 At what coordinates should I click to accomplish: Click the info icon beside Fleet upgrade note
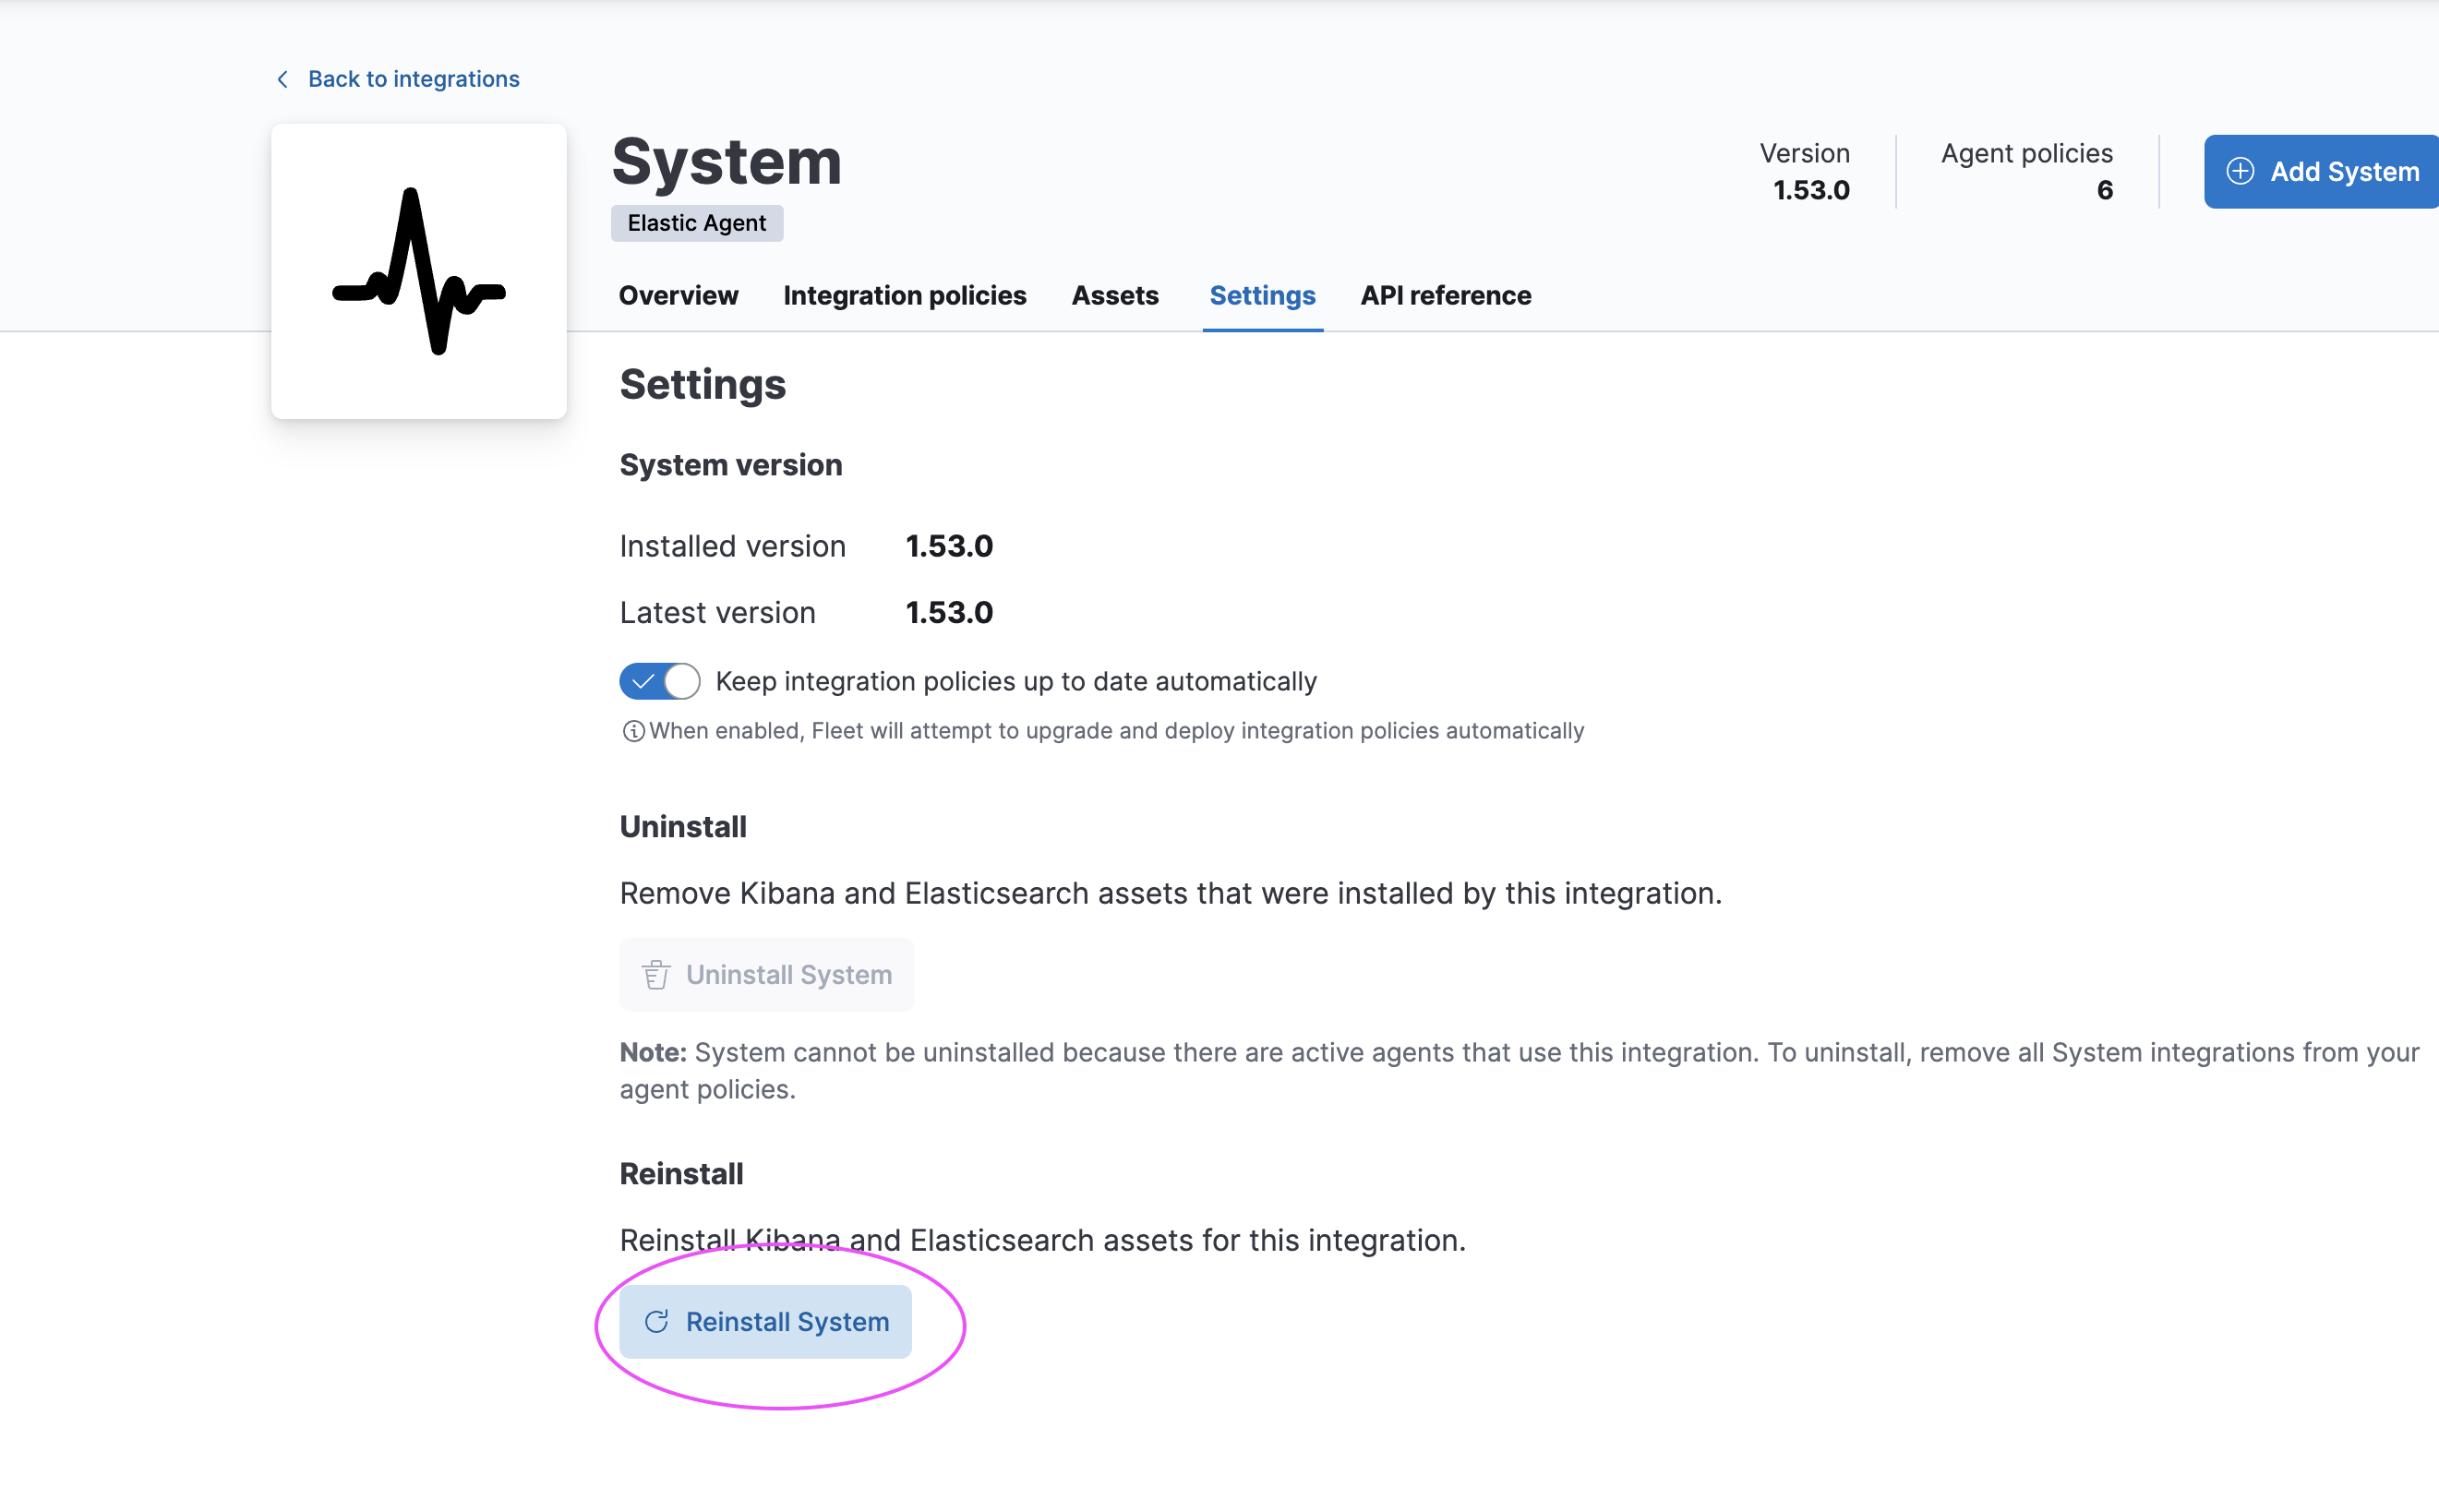click(x=632, y=732)
